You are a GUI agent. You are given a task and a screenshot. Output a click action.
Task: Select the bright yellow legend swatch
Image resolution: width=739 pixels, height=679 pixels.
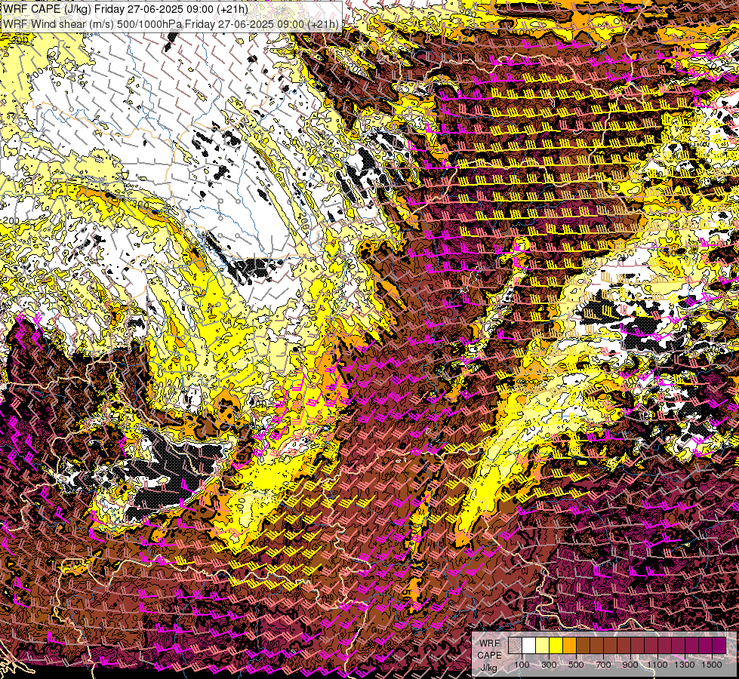pyautogui.click(x=556, y=646)
